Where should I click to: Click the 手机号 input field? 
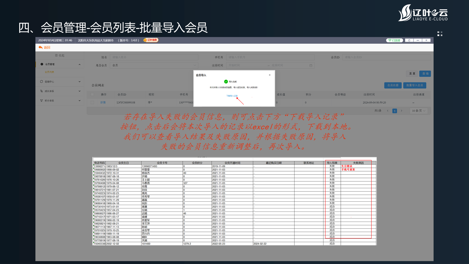click(270, 57)
